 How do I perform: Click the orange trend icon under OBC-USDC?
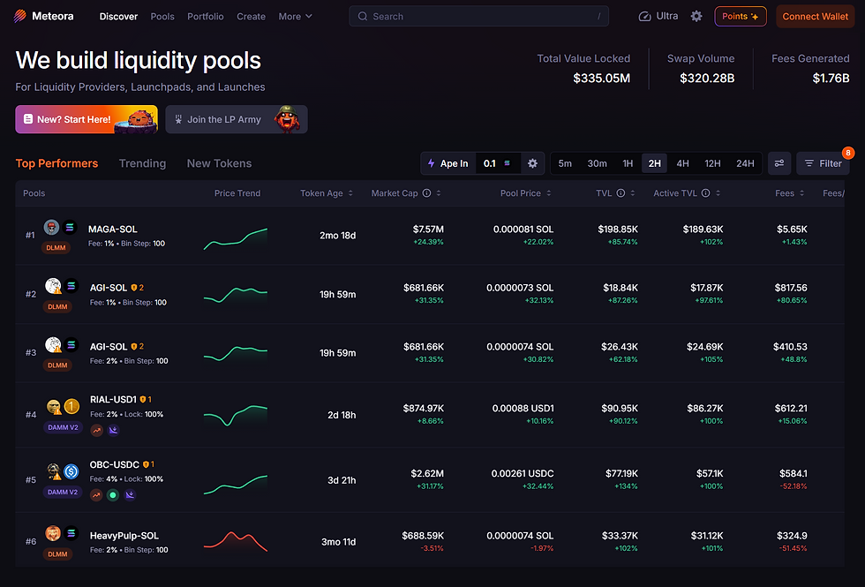(96, 495)
